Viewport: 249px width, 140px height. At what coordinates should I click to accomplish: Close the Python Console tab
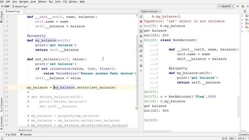(x=159, y=11)
